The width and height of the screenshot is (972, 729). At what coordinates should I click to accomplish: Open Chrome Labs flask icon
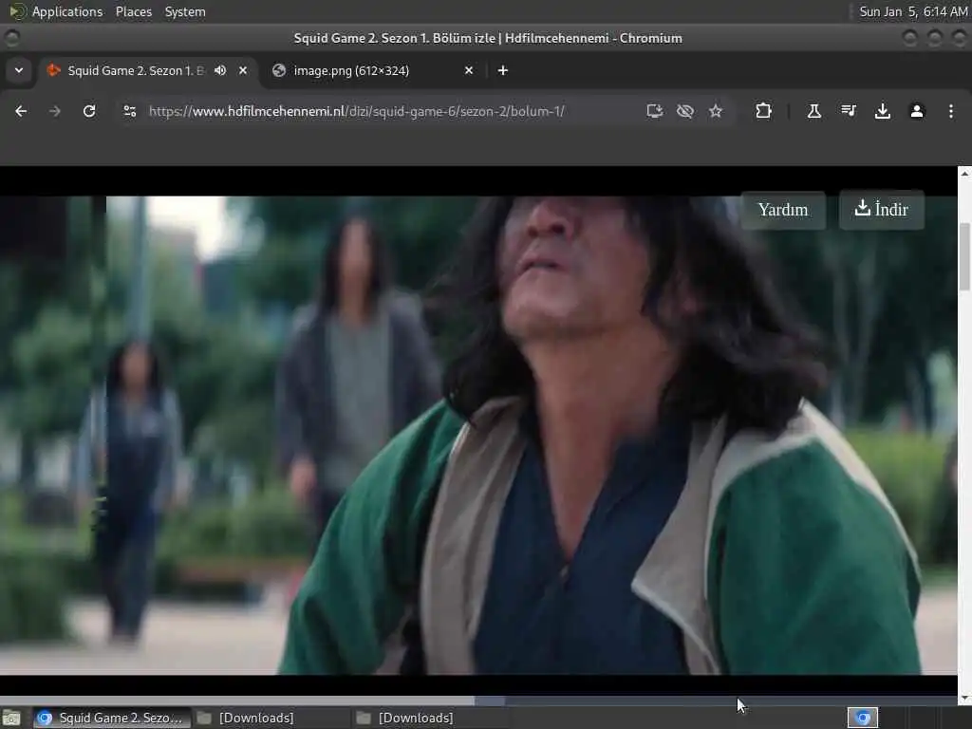pyautogui.click(x=813, y=111)
